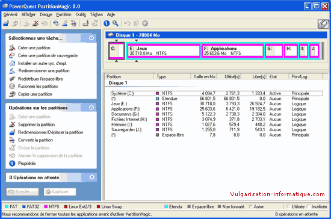Click the convert partition toolbar icon
331x219 pixels.
coord(73,23)
